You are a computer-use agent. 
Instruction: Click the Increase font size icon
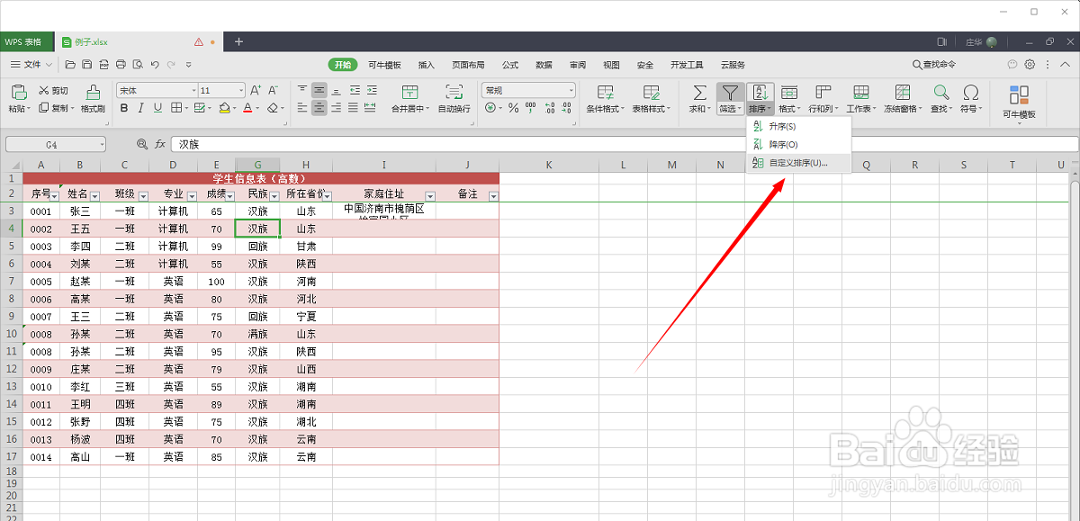point(256,90)
